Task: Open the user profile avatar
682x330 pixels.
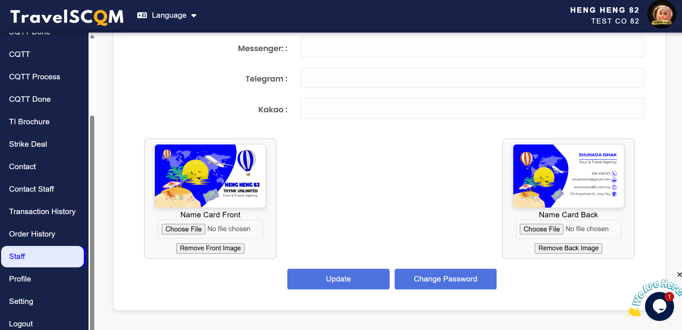Action: coord(661,14)
